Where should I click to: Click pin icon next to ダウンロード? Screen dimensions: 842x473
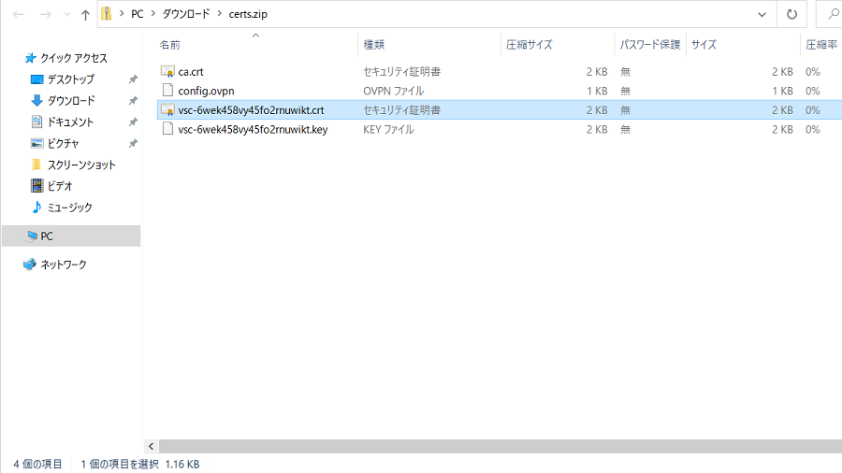coord(133,101)
